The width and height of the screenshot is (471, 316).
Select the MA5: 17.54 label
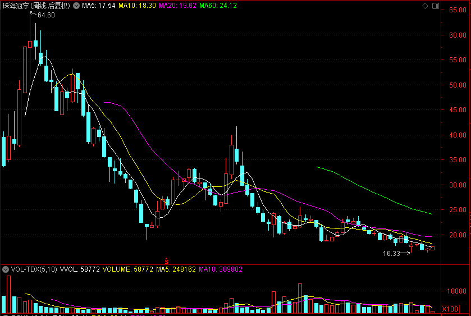[x=99, y=6]
